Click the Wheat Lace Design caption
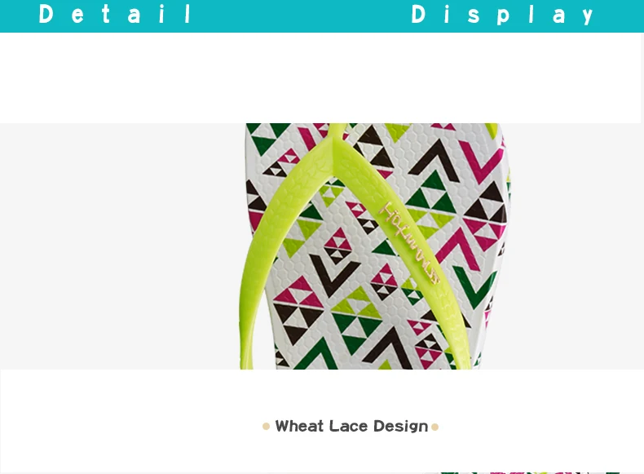Screen dimensions: 644x474 point(351,427)
